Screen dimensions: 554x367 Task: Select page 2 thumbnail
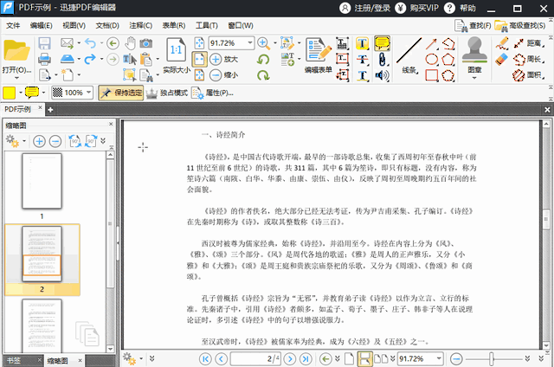tap(42, 254)
